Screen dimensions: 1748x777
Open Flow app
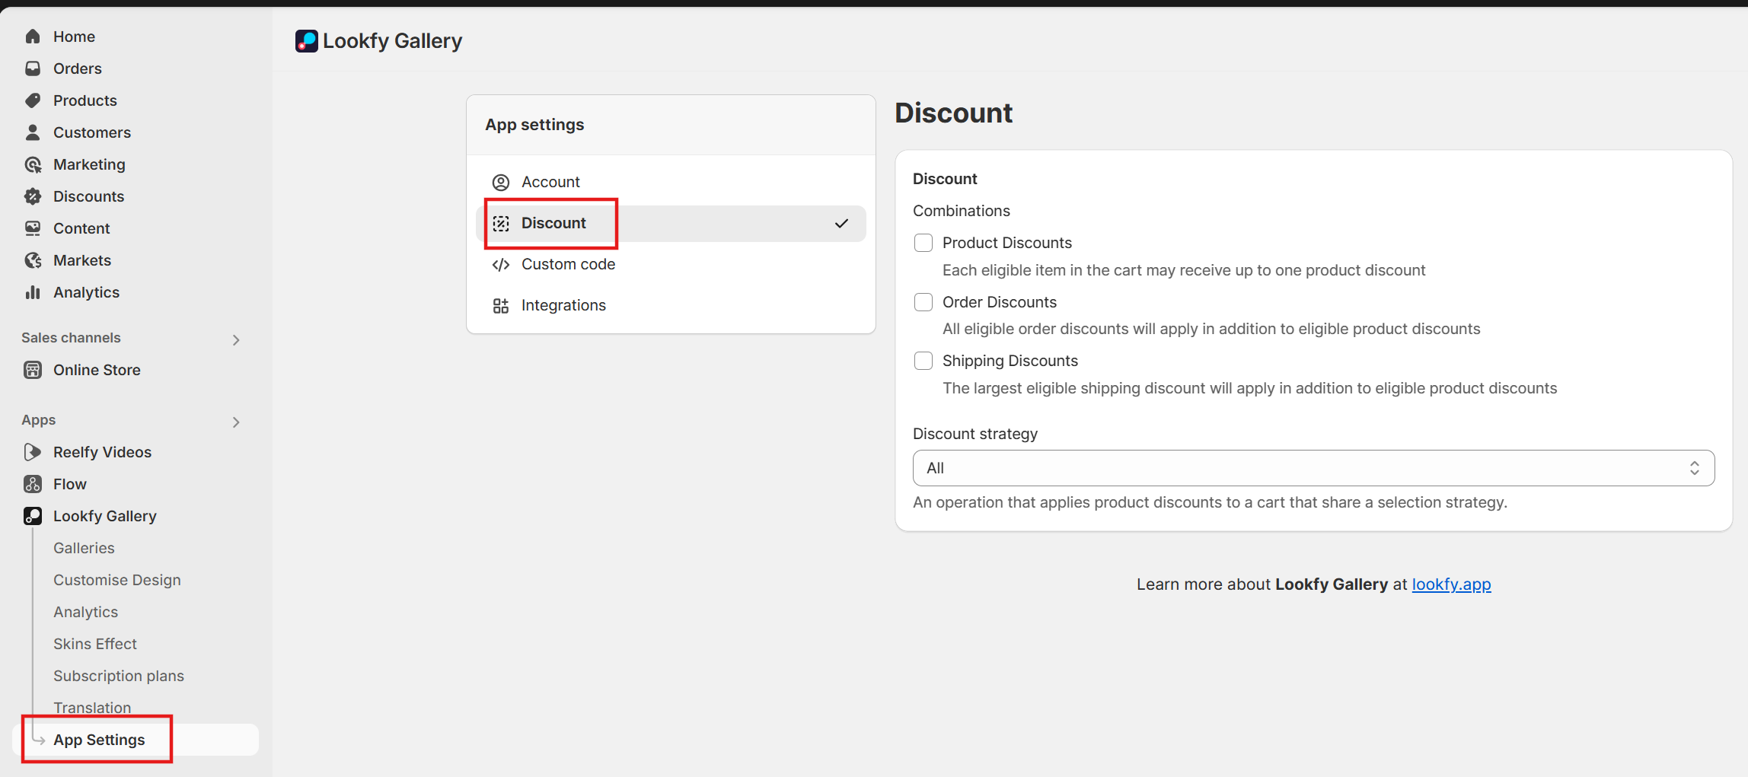pyautogui.click(x=70, y=484)
